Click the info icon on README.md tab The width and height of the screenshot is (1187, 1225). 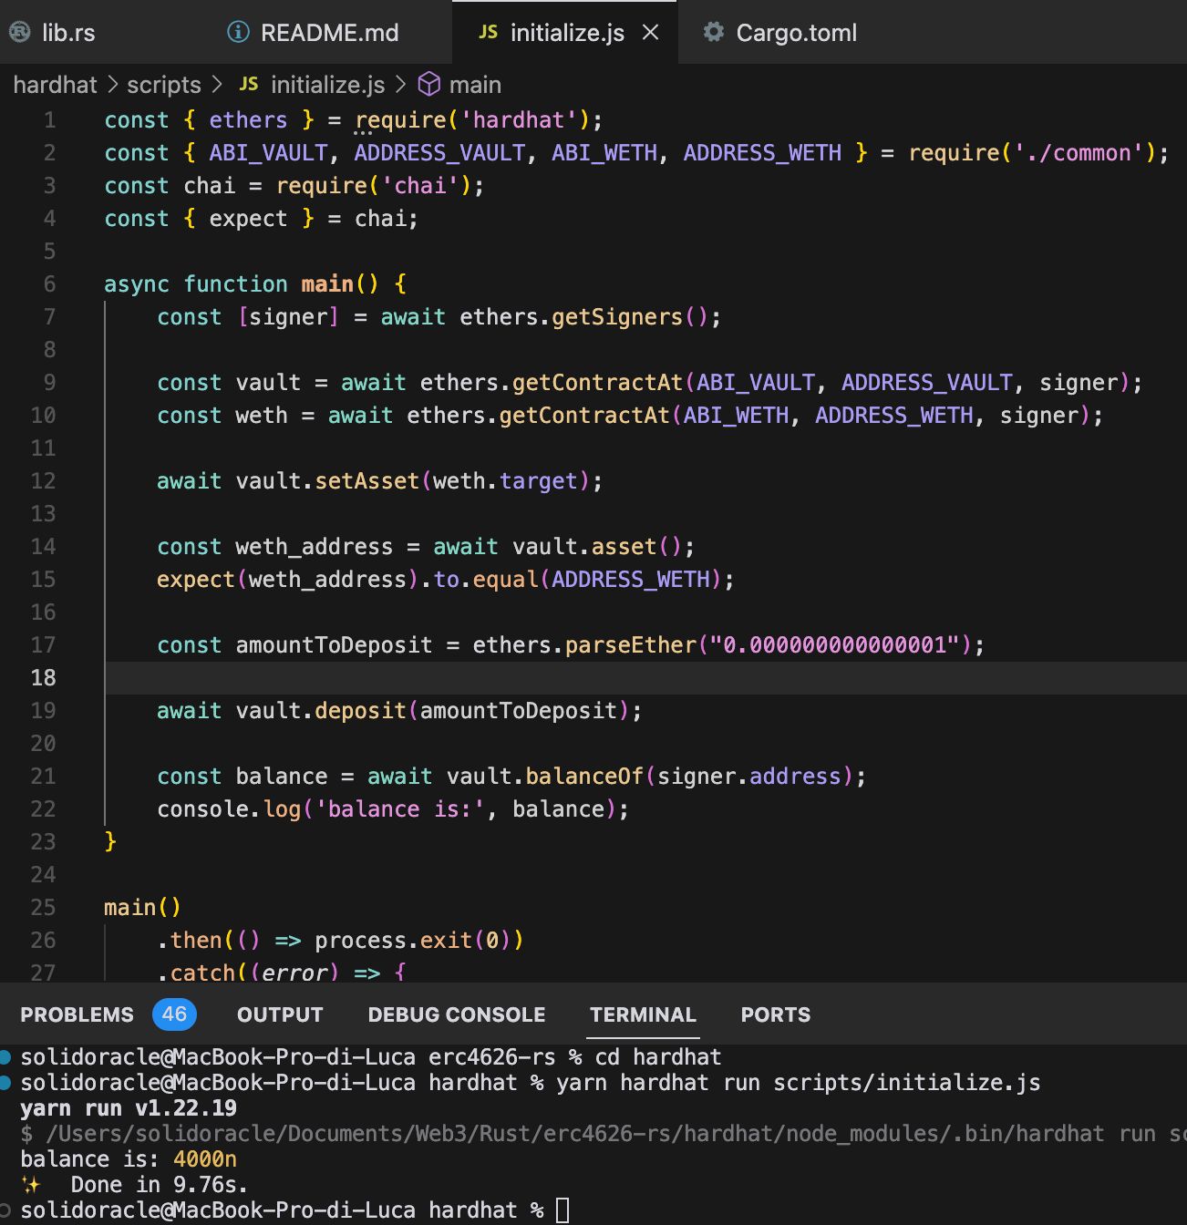click(238, 33)
